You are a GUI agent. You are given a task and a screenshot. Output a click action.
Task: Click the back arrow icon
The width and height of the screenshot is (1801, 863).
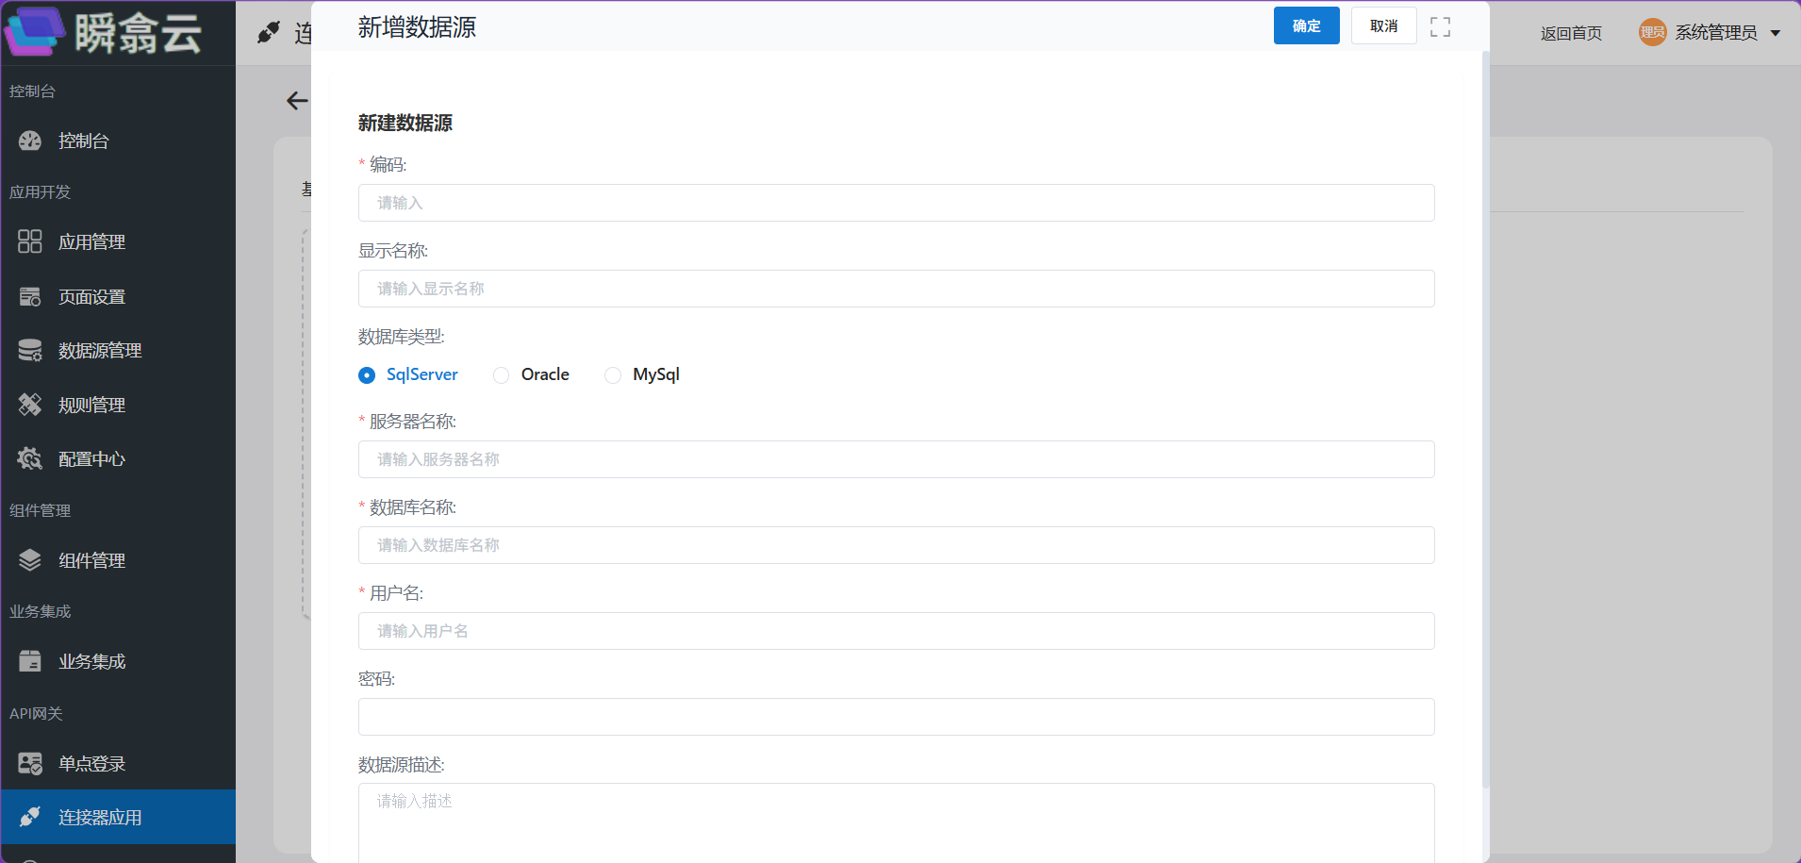pos(297,101)
